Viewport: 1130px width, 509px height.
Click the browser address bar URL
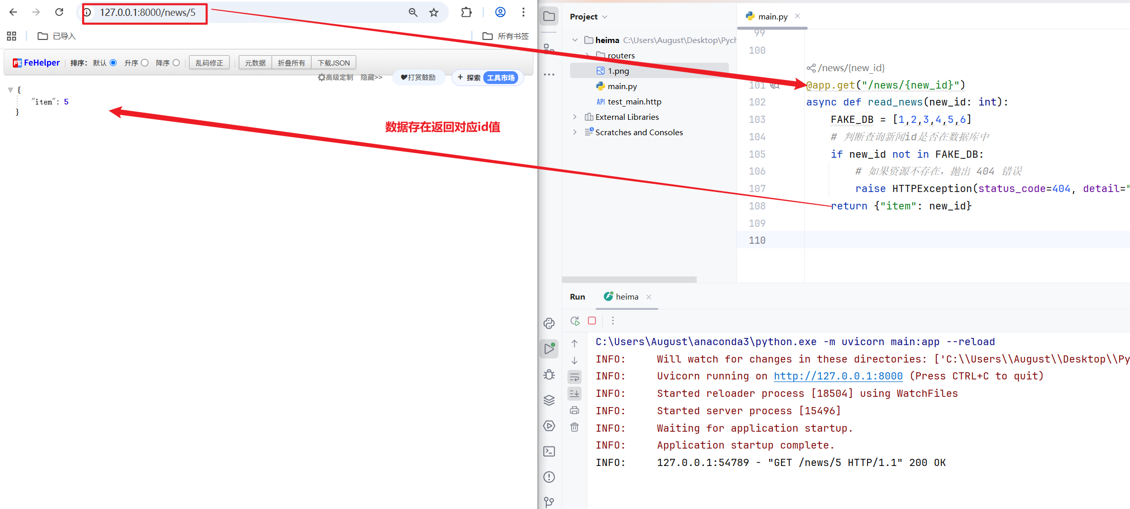click(x=148, y=12)
